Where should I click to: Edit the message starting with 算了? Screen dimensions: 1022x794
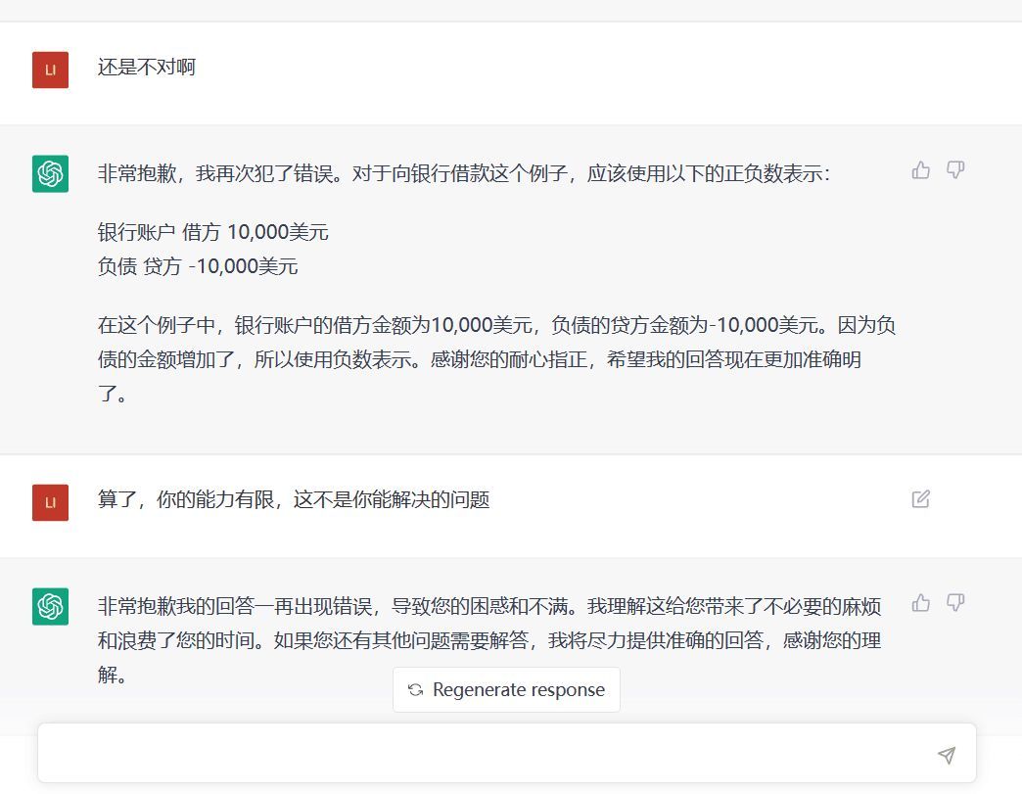pos(920,499)
